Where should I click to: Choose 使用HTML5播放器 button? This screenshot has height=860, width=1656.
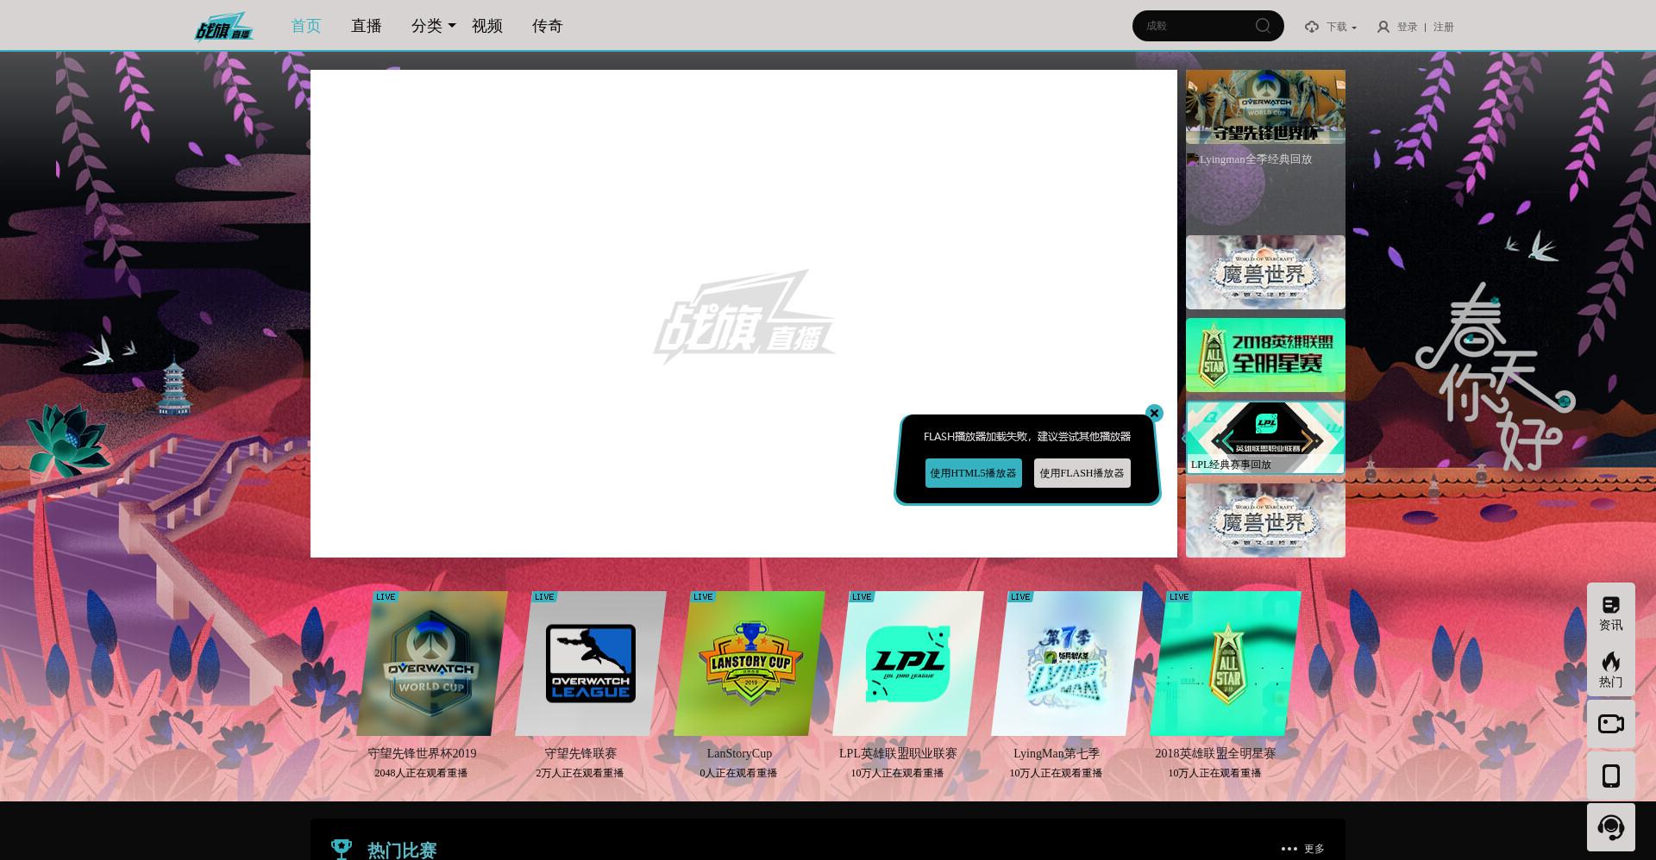coord(973,473)
